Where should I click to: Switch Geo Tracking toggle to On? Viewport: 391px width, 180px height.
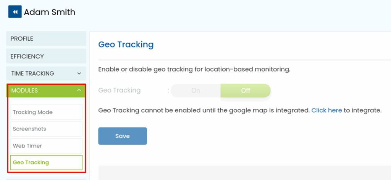point(195,91)
